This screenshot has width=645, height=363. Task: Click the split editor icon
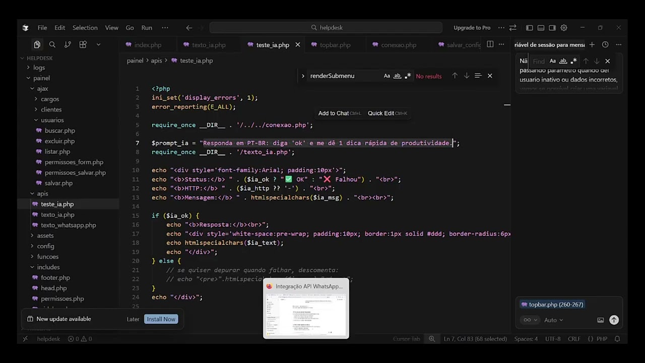click(490, 44)
